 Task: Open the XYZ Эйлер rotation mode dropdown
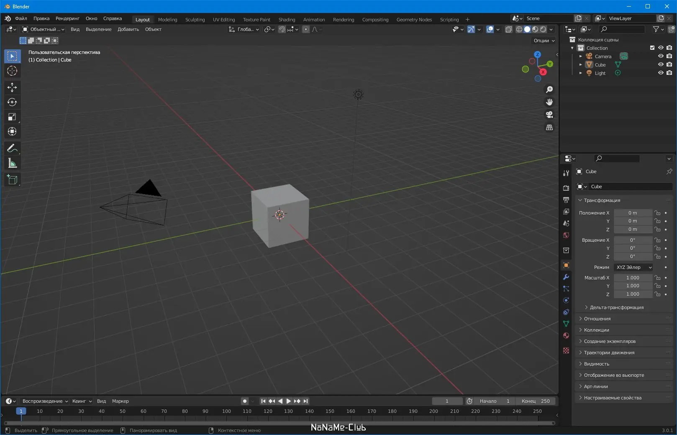[x=633, y=267]
